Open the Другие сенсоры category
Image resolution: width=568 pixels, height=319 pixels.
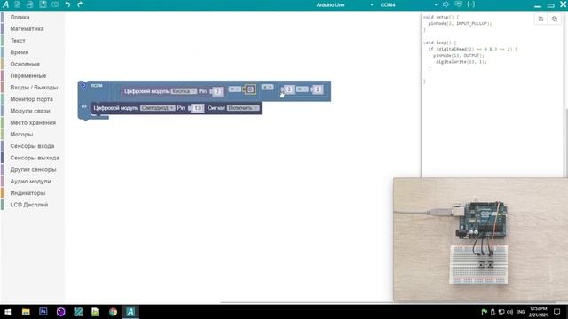pos(33,169)
